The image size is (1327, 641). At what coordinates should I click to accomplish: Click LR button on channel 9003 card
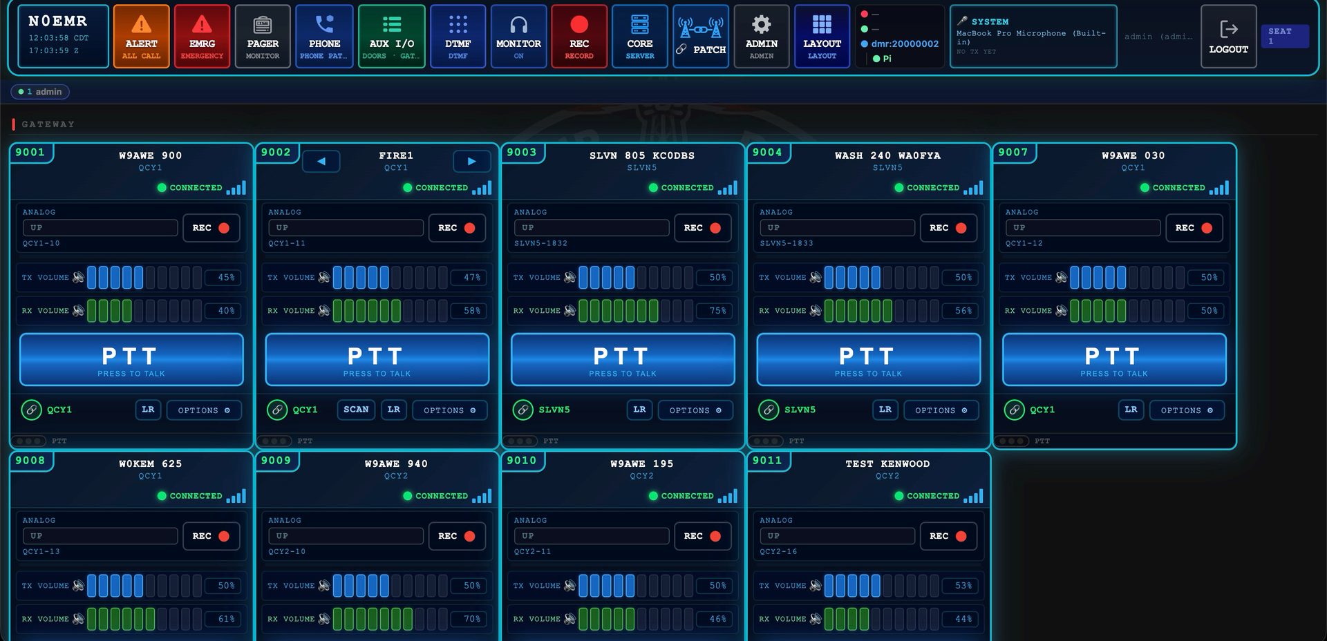(639, 410)
